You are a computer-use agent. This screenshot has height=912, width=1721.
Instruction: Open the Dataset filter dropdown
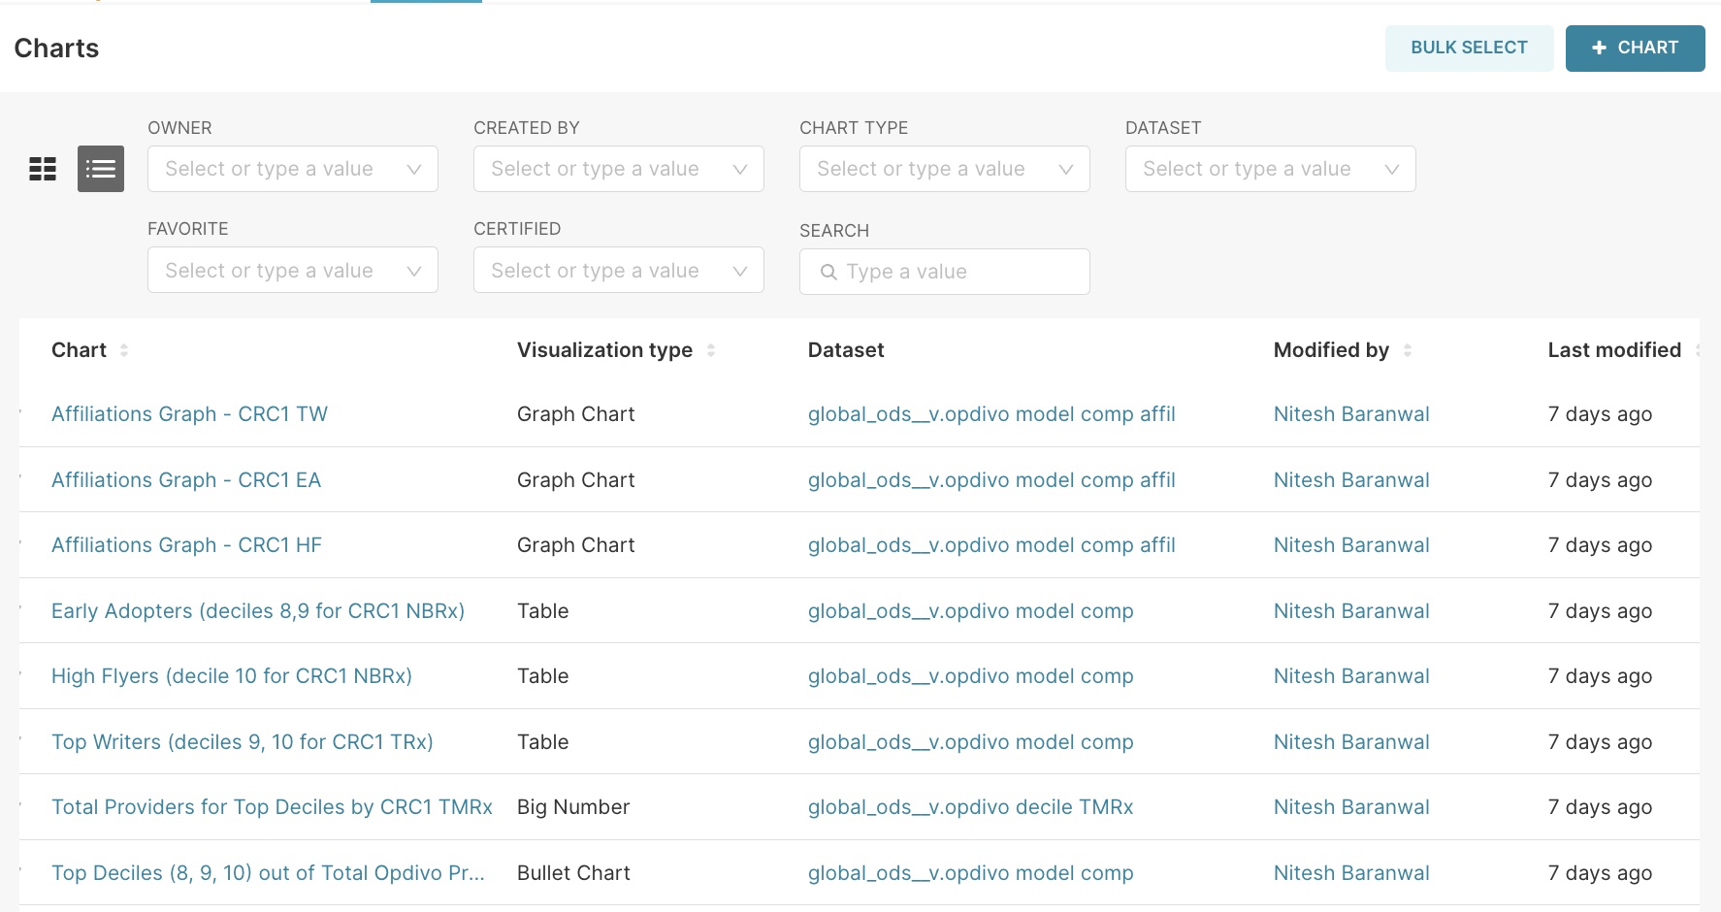(x=1270, y=169)
